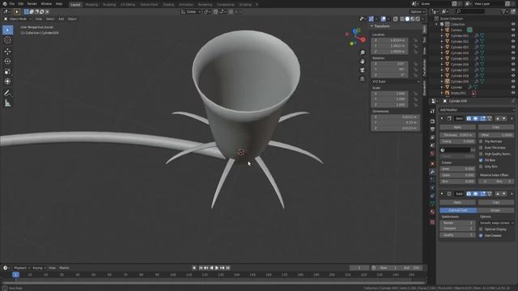Click the red X axis gizmo ball

(363, 40)
